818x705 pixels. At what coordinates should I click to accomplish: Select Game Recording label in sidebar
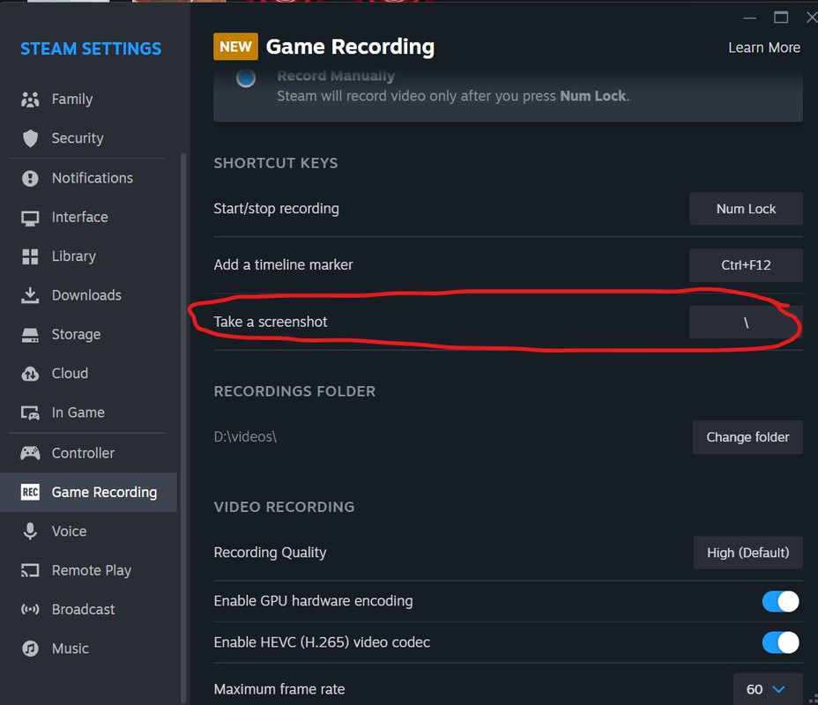coord(104,493)
